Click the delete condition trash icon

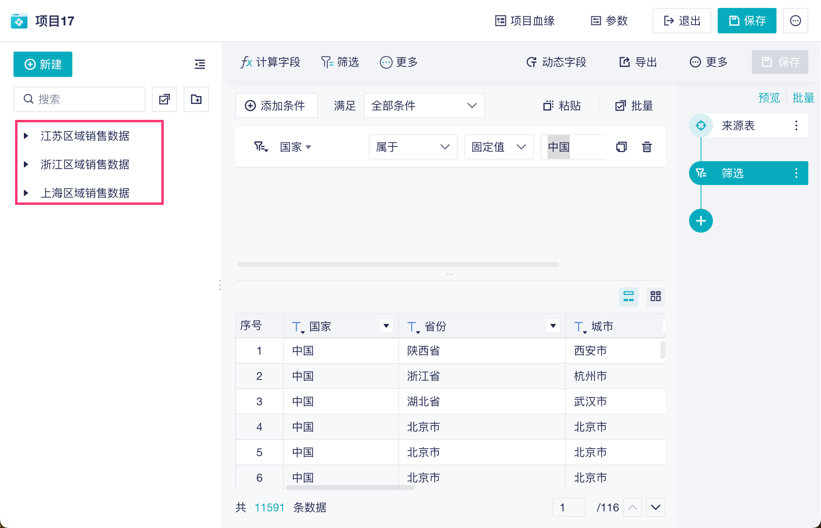tap(647, 147)
